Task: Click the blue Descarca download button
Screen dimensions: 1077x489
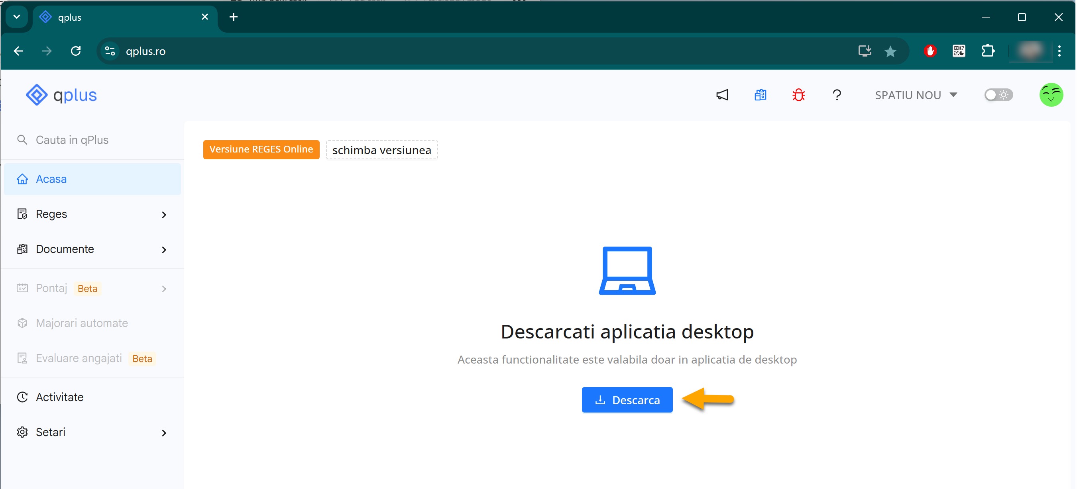Action: click(627, 400)
